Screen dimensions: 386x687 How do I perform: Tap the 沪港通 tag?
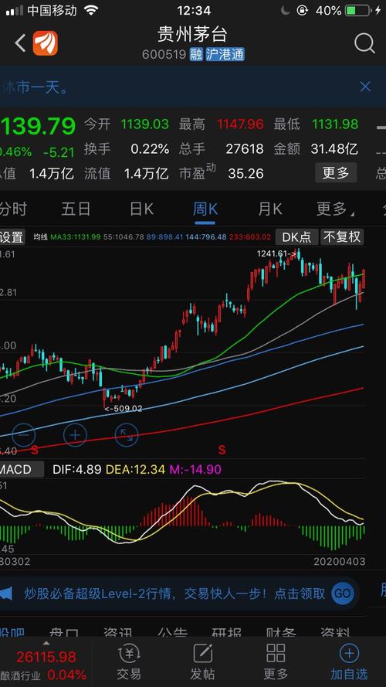tap(225, 55)
